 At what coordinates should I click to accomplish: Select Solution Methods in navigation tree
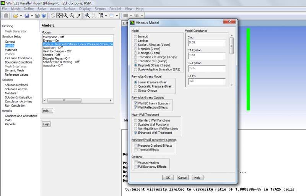coord(16,85)
